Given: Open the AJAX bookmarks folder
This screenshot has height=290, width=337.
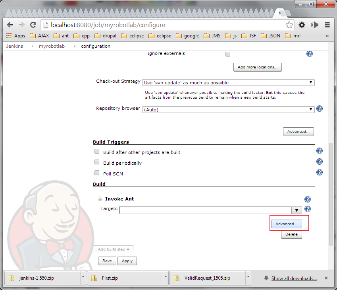Looking at the screenshot, I should coord(39,36).
